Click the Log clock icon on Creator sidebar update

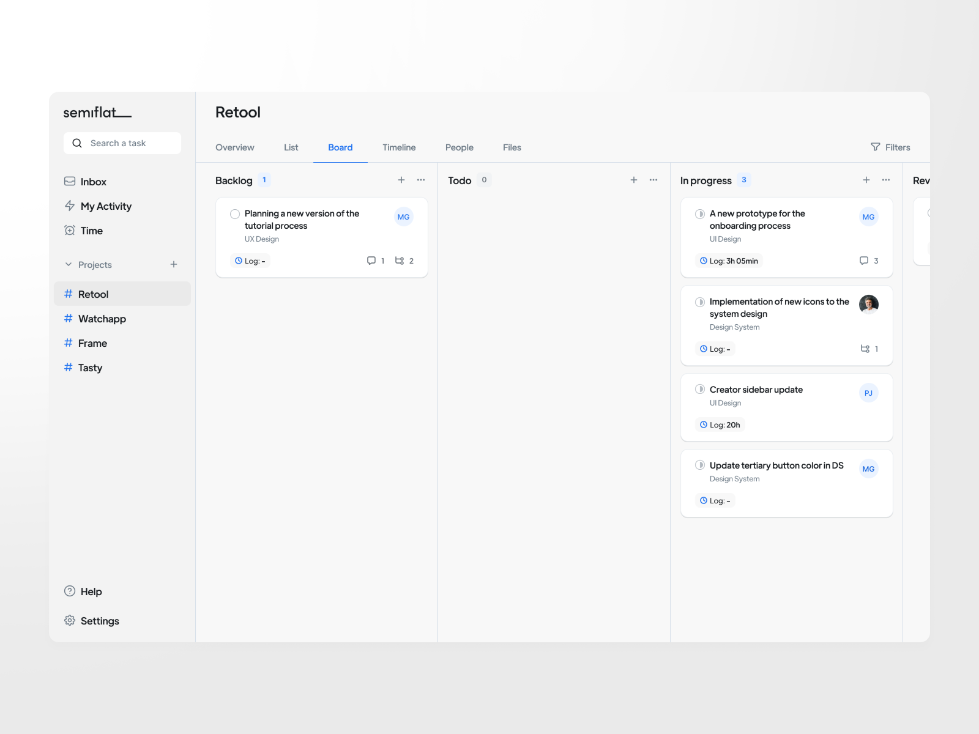pyautogui.click(x=704, y=424)
